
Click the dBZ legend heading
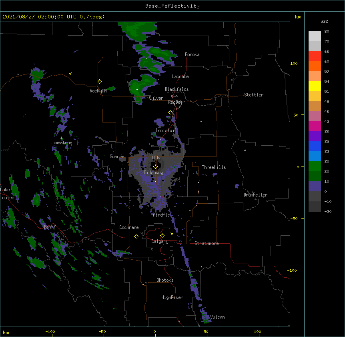tap(324, 21)
